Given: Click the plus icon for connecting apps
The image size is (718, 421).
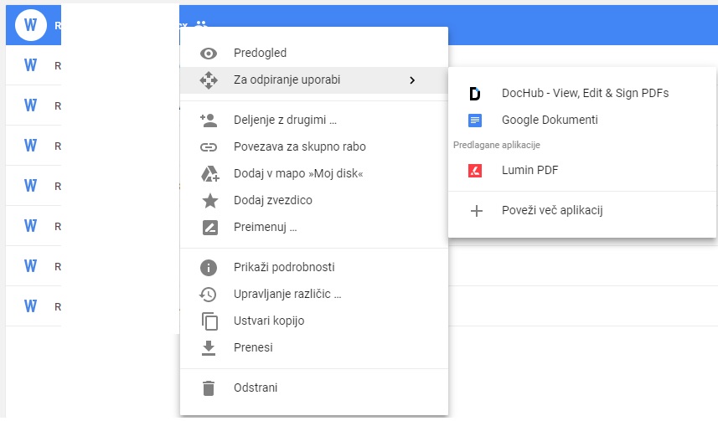Looking at the screenshot, I should [x=476, y=211].
